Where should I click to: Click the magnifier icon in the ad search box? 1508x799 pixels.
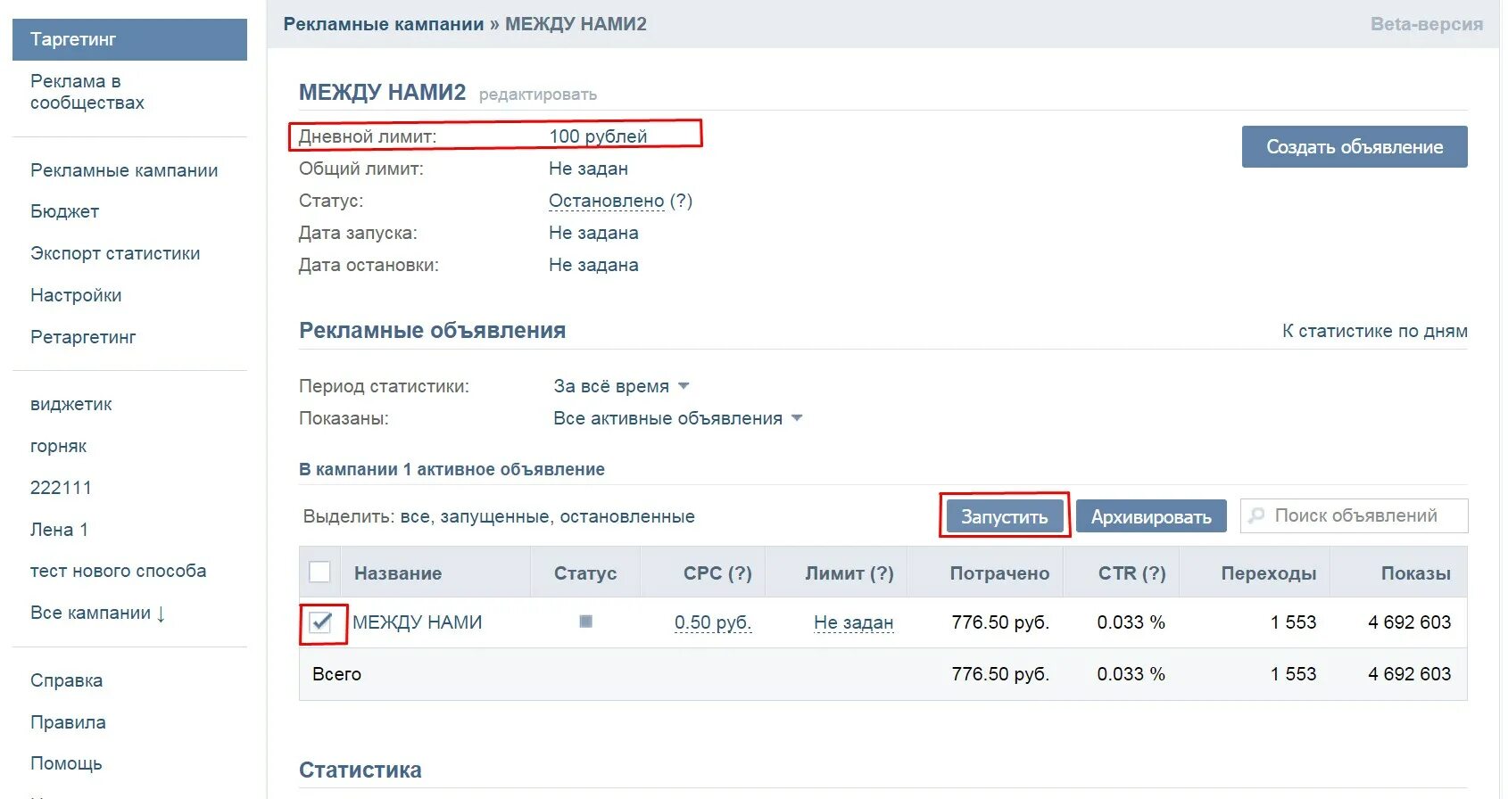(x=1256, y=515)
